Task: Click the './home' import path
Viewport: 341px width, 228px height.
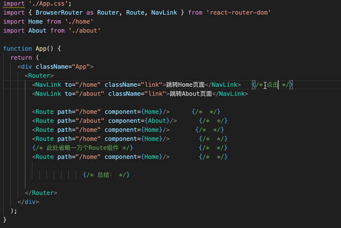Action: tap(79, 22)
